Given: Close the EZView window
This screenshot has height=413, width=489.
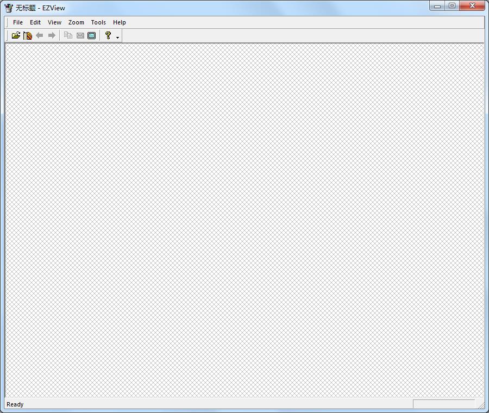Looking at the screenshot, I should point(472,5).
